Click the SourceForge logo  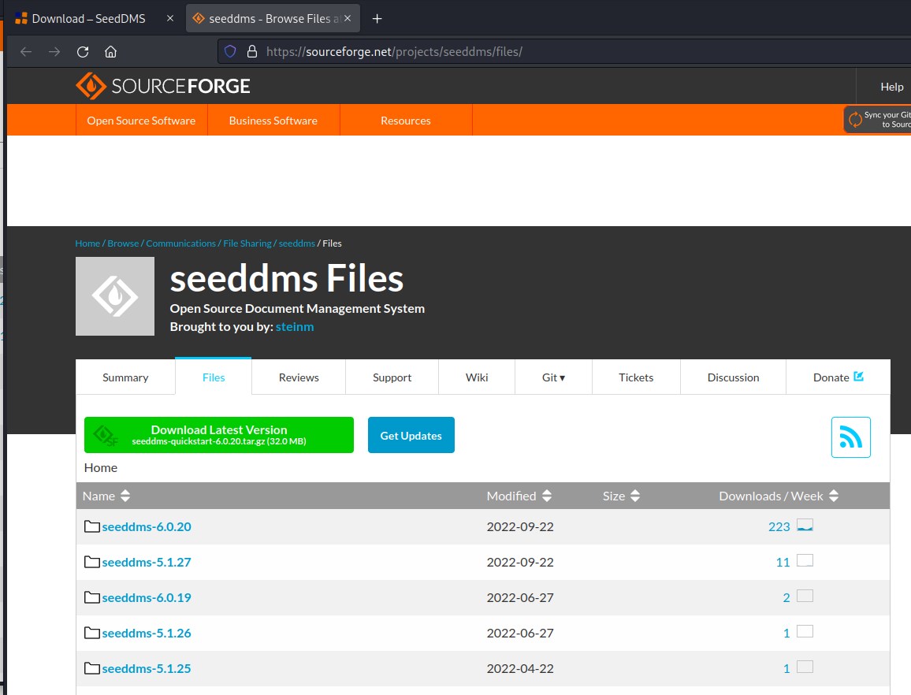tap(163, 86)
